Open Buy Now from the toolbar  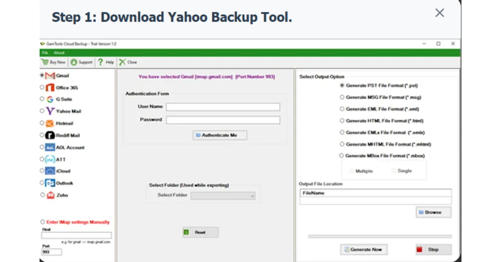pos(53,62)
